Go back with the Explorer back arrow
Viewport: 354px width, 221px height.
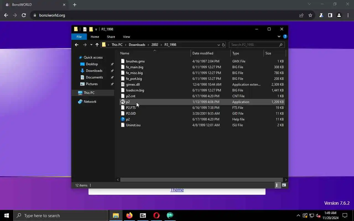click(77, 45)
